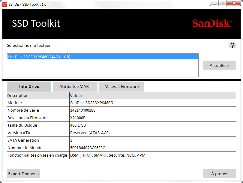Select value DSM (TRIM), SMART, Sécurité, NCQ, APM
This screenshot has width=243, height=183.
(108, 155)
